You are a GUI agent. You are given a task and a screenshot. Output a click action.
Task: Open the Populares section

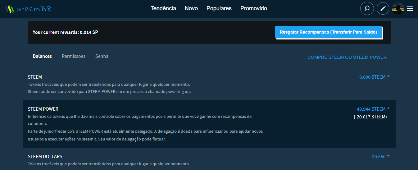click(x=219, y=8)
